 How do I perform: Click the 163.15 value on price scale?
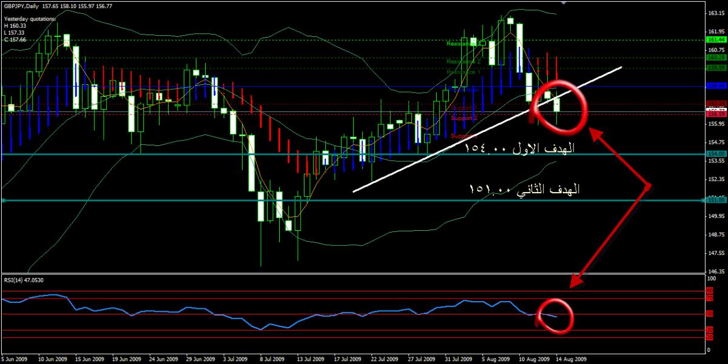pyautogui.click(x=717, y=13)
